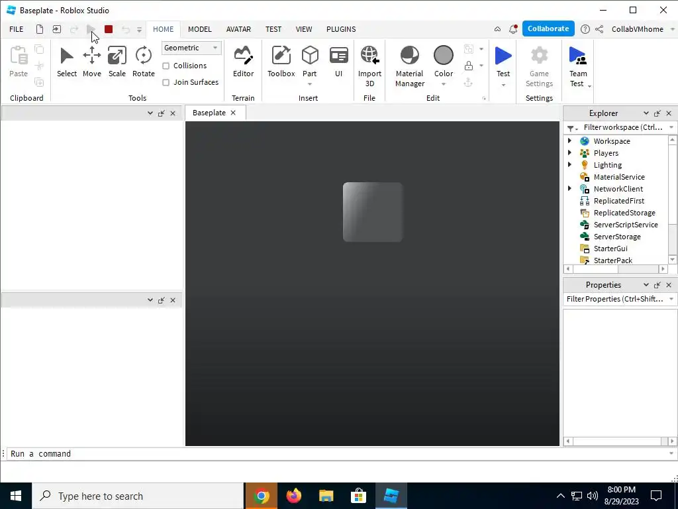The width and height of the screenshot is (678, 509).
Task: Click Import 3D
Action: 369,66
